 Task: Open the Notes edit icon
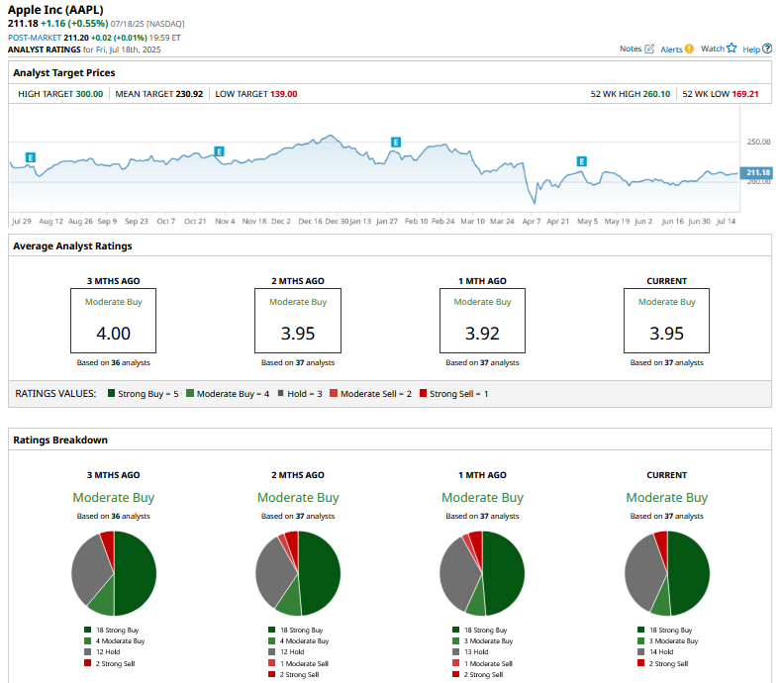pyautogui.click(x=649, y=49)
